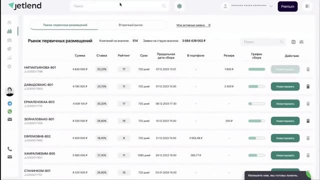The width and height of the screenshot is (320, 180).
Task: Click trash icon for ЕФРЕМОВНВ-В02 row
Action: point(308,138)
